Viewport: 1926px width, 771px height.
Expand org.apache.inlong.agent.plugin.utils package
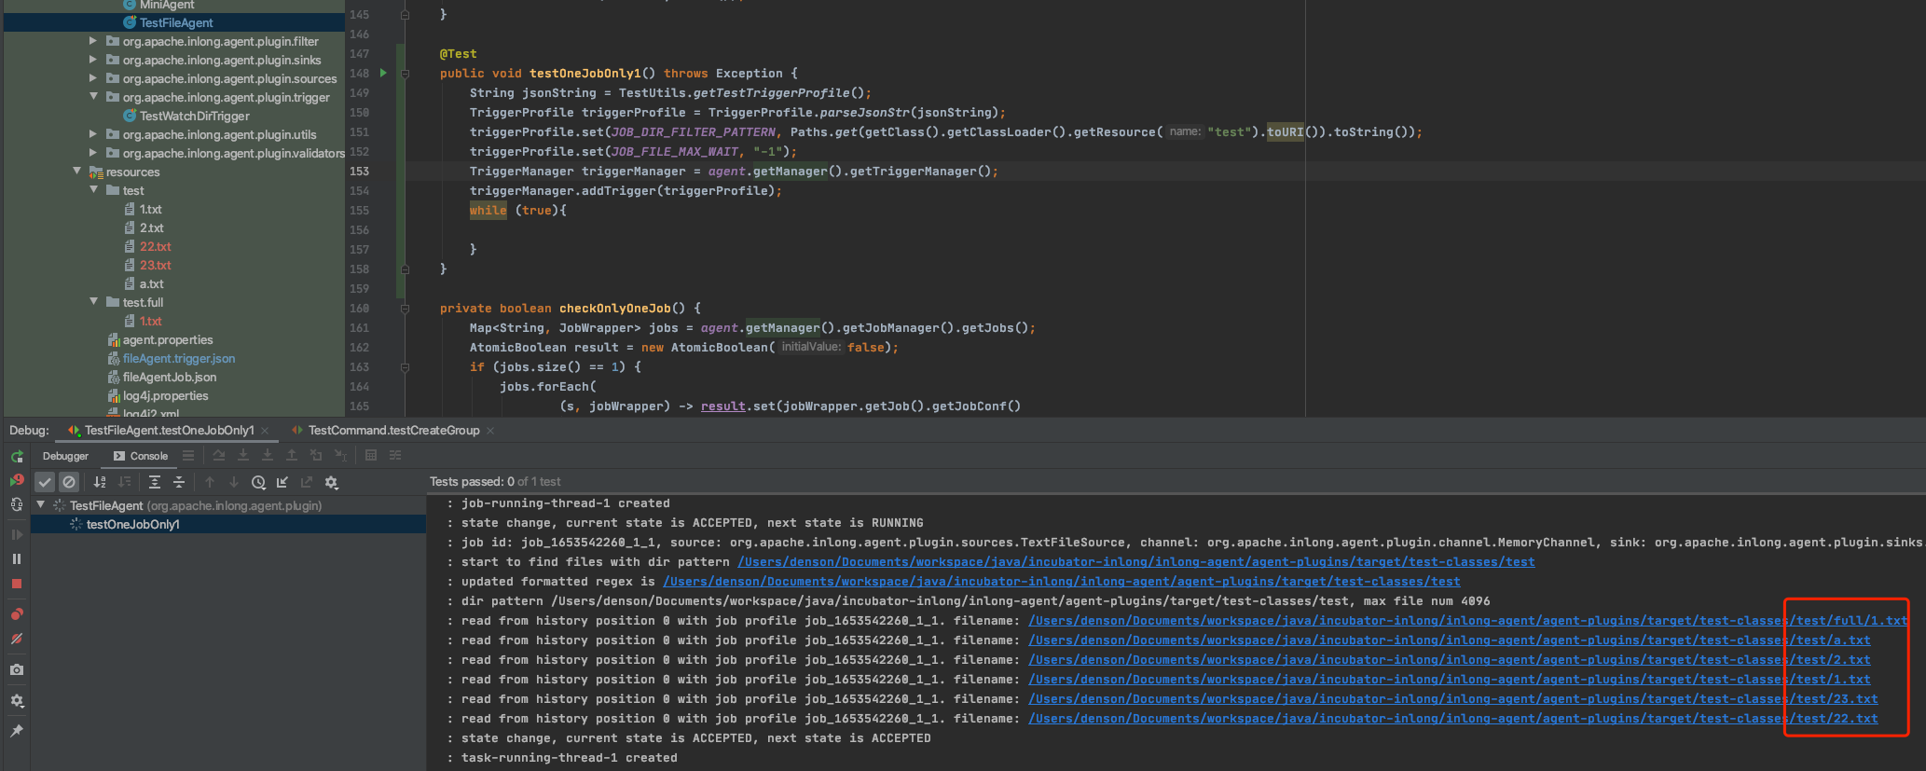coord(92,134)
